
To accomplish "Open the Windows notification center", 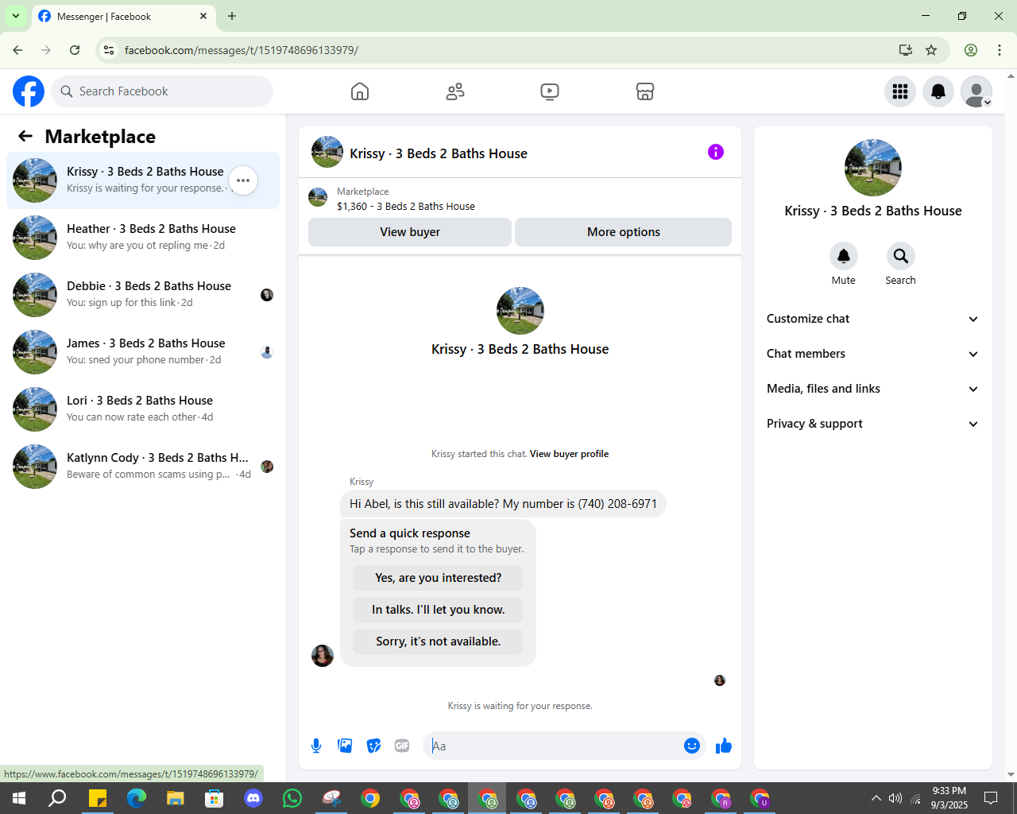I will coord(991,798).
